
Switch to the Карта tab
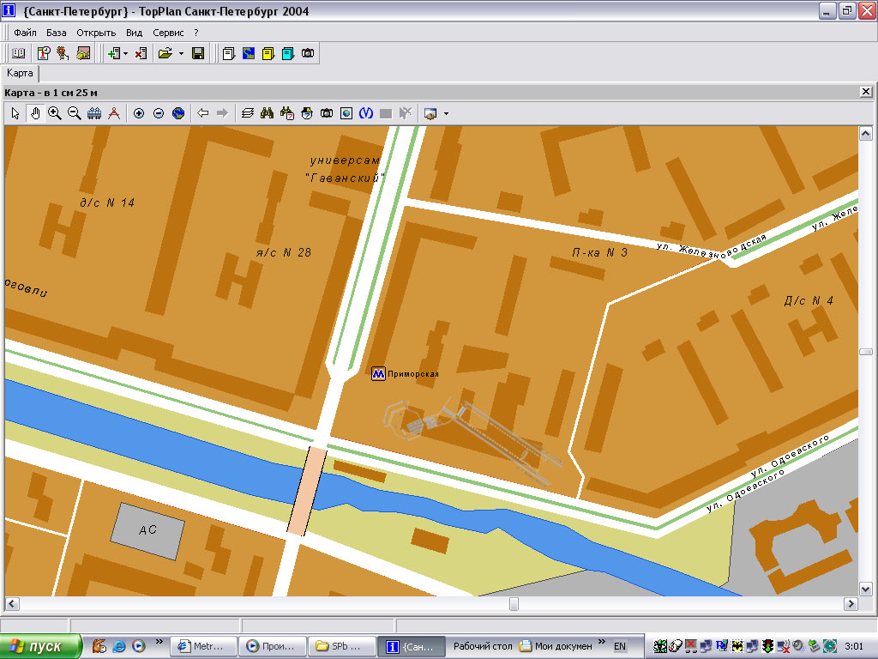click(20, 73)
